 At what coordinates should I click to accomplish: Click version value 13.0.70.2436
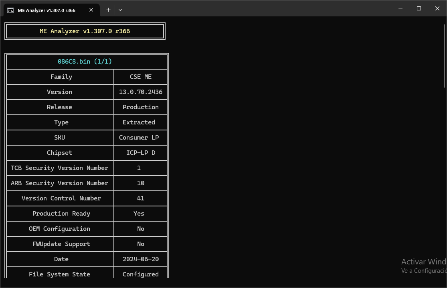pos(141,92)
